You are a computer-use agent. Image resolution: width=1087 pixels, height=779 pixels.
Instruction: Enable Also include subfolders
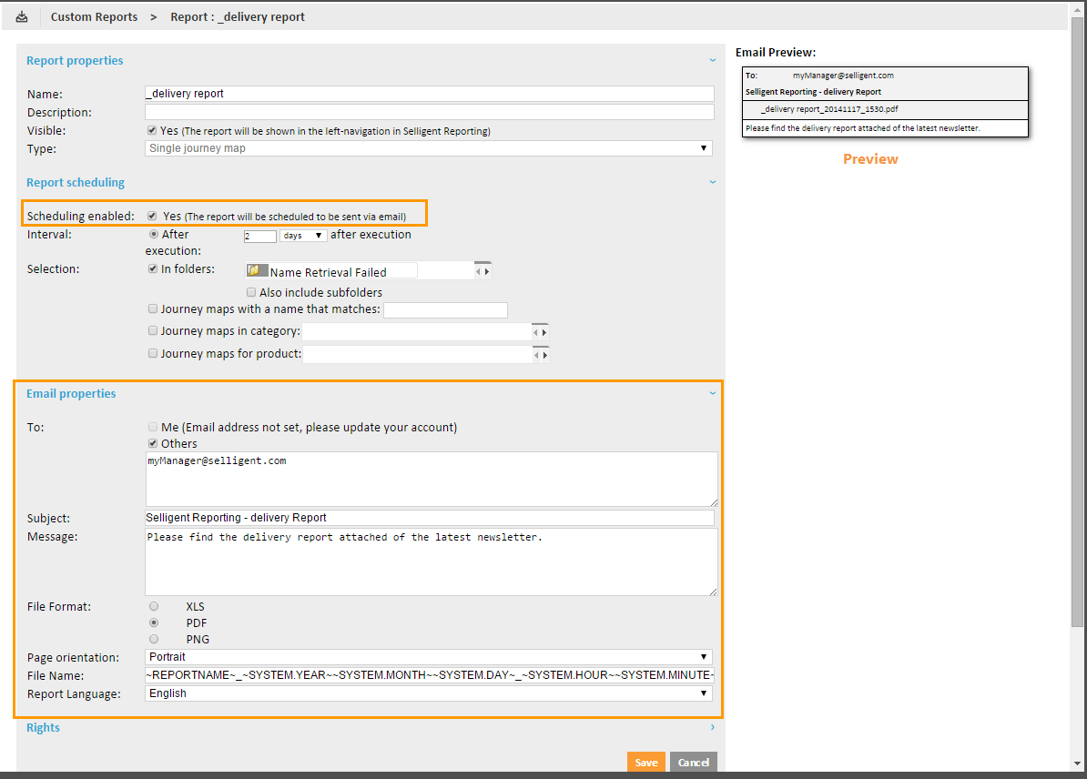pyautogui.click(x=252, y=292)
